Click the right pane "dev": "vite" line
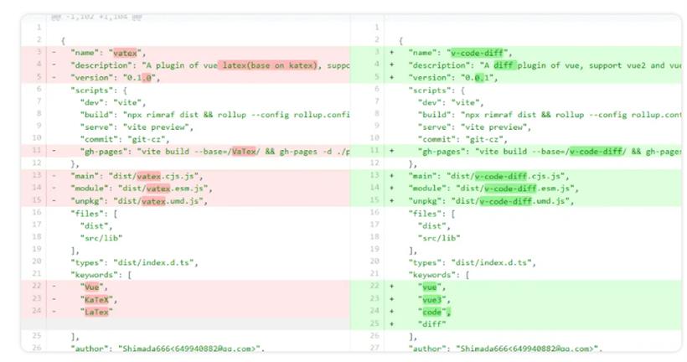687x362 pixels. [516, 102]
